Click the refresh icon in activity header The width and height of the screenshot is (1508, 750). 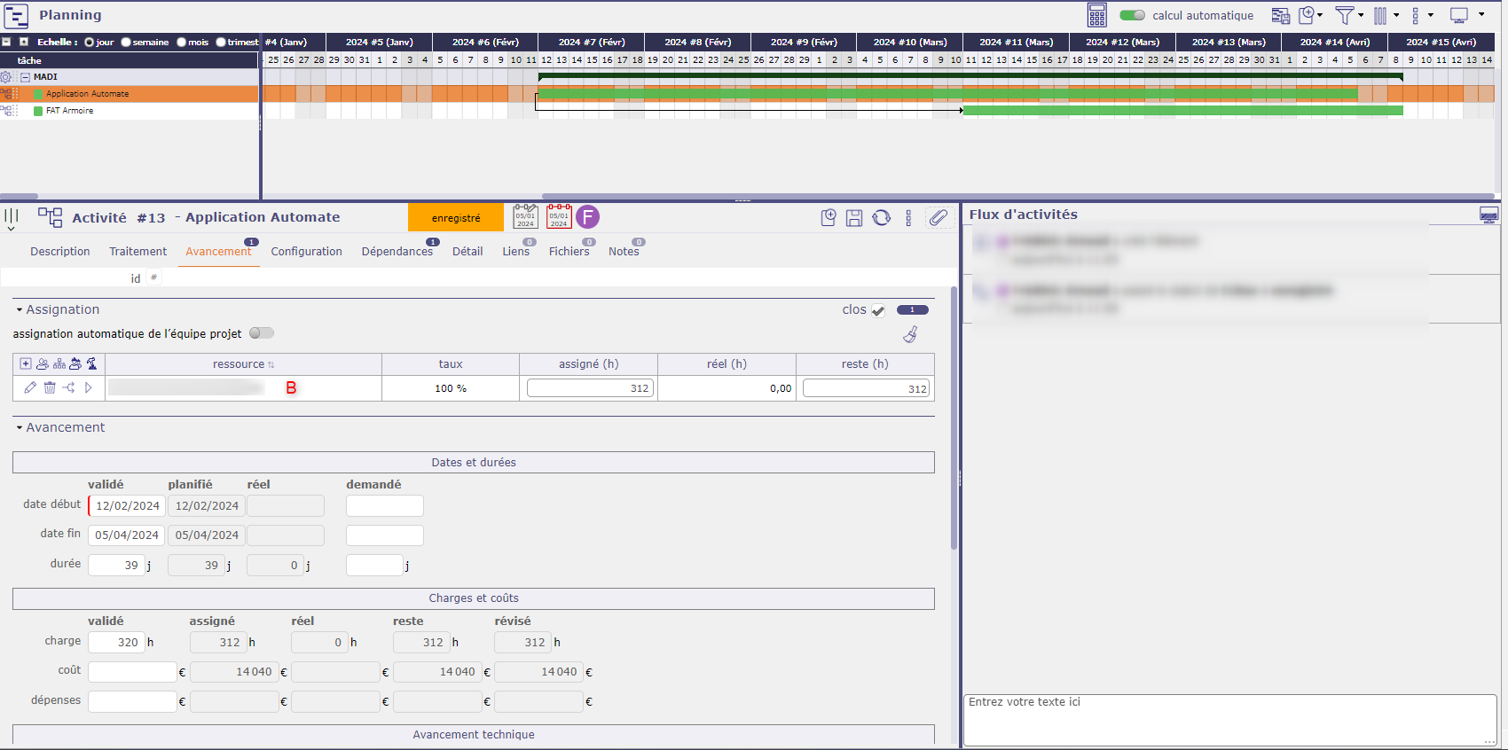[x=881, y=218]
